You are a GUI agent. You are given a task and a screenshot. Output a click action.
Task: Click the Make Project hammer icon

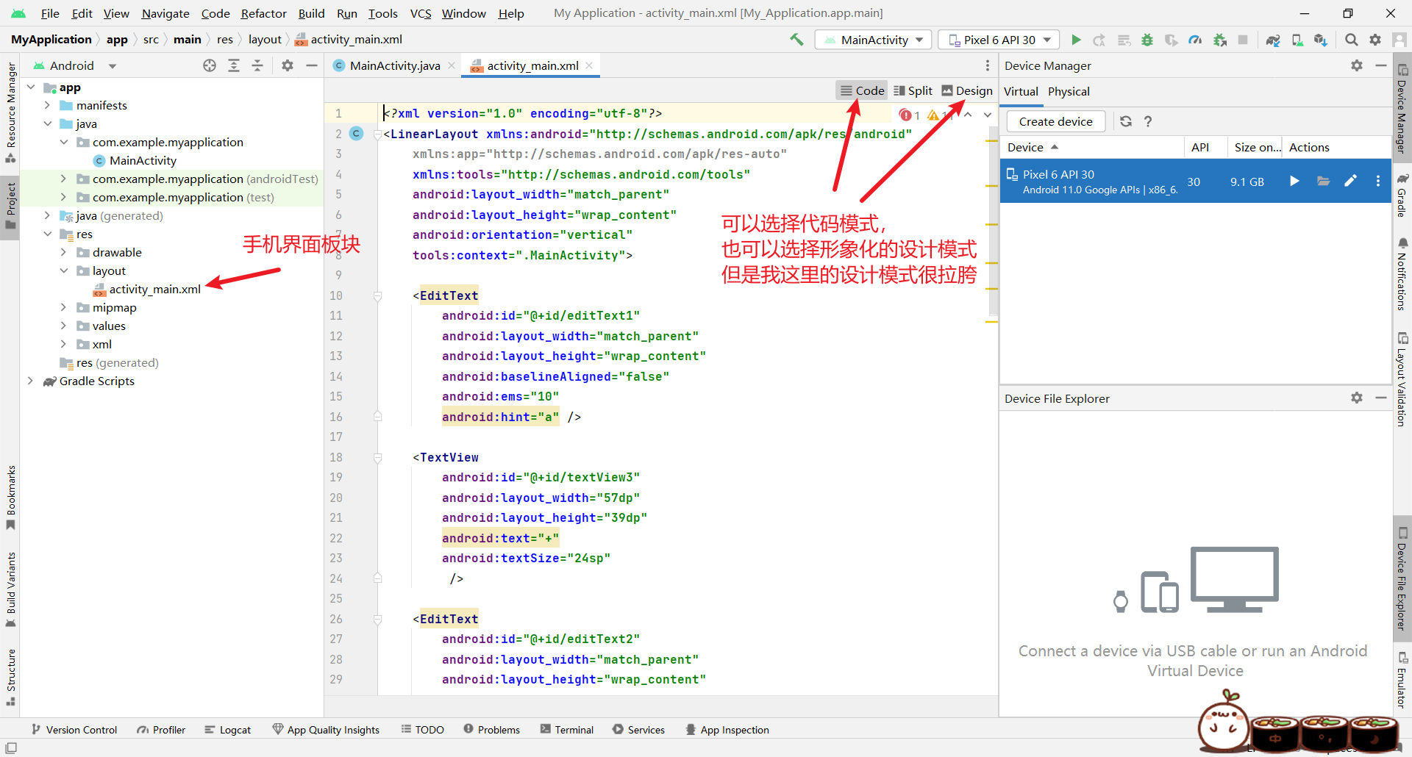pyautogui.click(x=796, y=40)
